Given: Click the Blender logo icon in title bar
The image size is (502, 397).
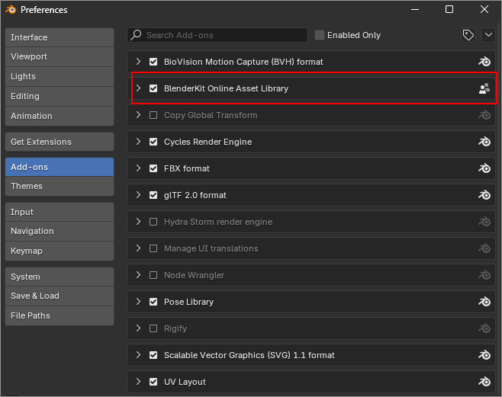Looking at the screenshot, I should coord(10,10).
